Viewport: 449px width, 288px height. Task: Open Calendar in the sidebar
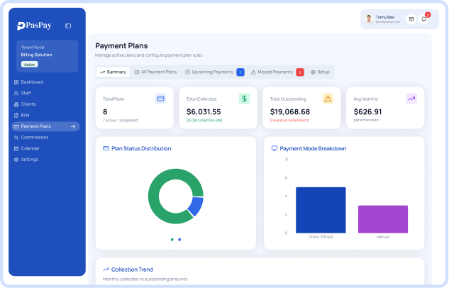click(x=45, y=148)
